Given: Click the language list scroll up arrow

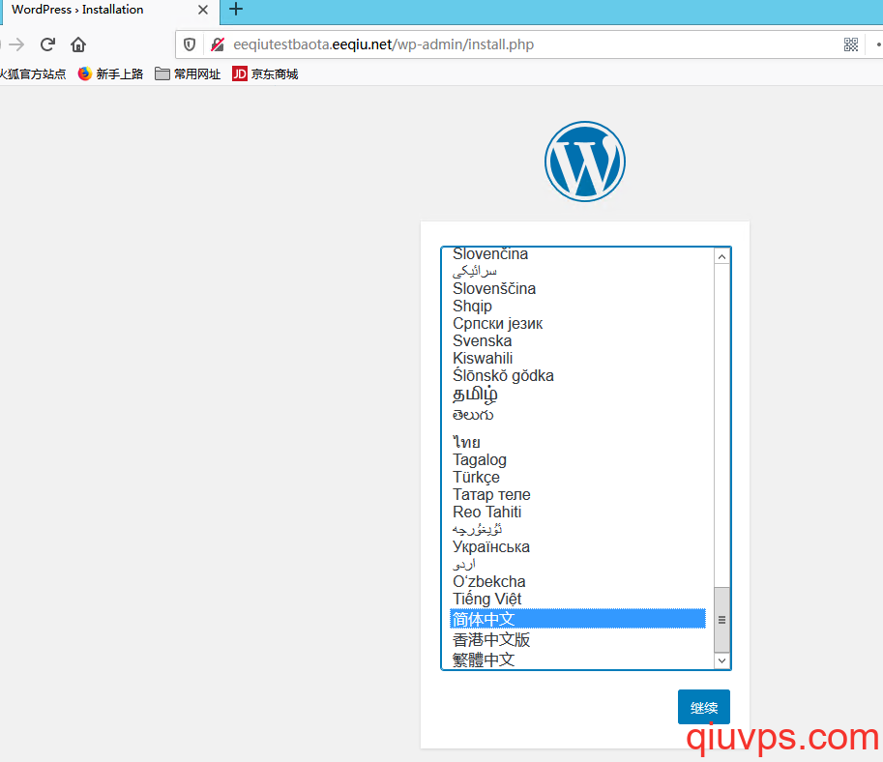Looking at the screenshot, I should (x=721, y=257).
